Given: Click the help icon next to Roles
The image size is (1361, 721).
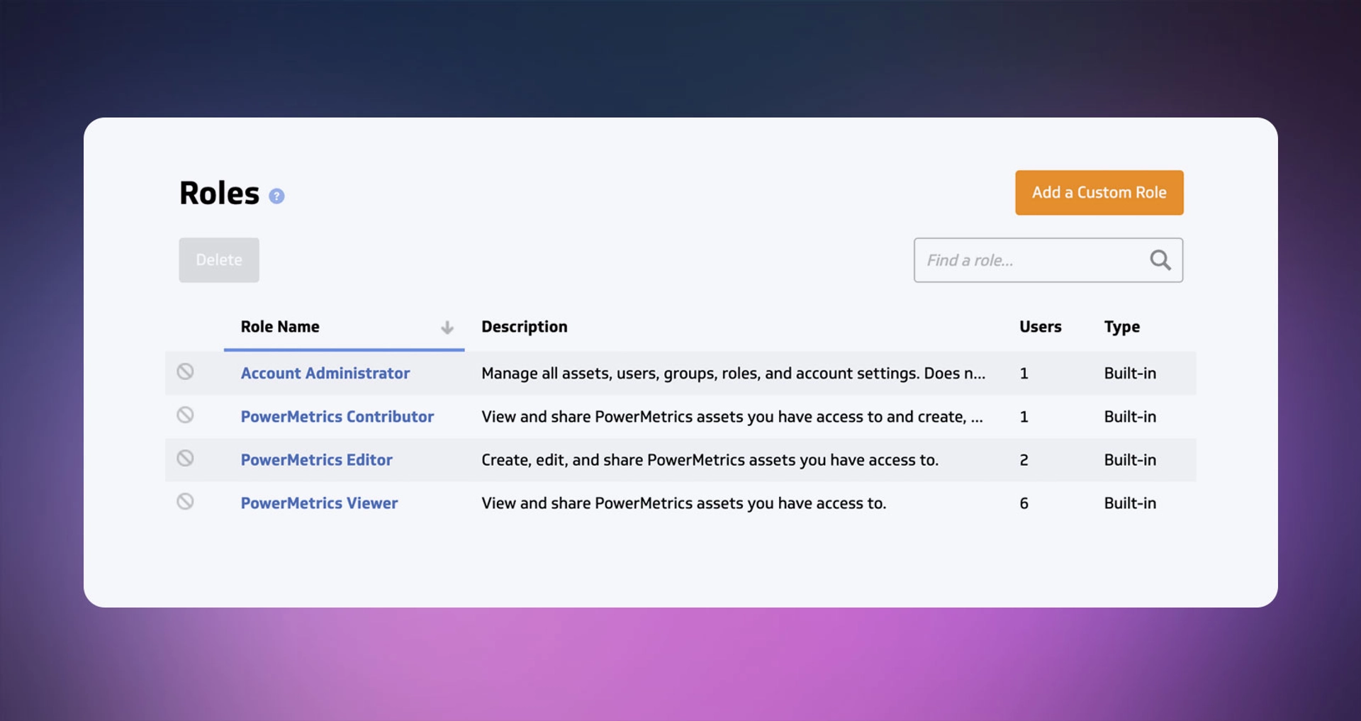Looking at the screenshot, I should [x=276, y=196].
